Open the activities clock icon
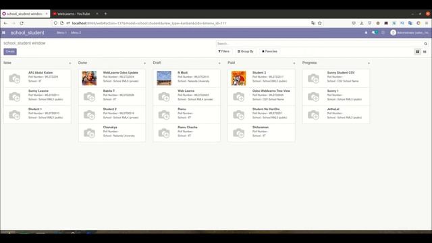Viewport: 432px width, 243px height. [x=383, y=32]
